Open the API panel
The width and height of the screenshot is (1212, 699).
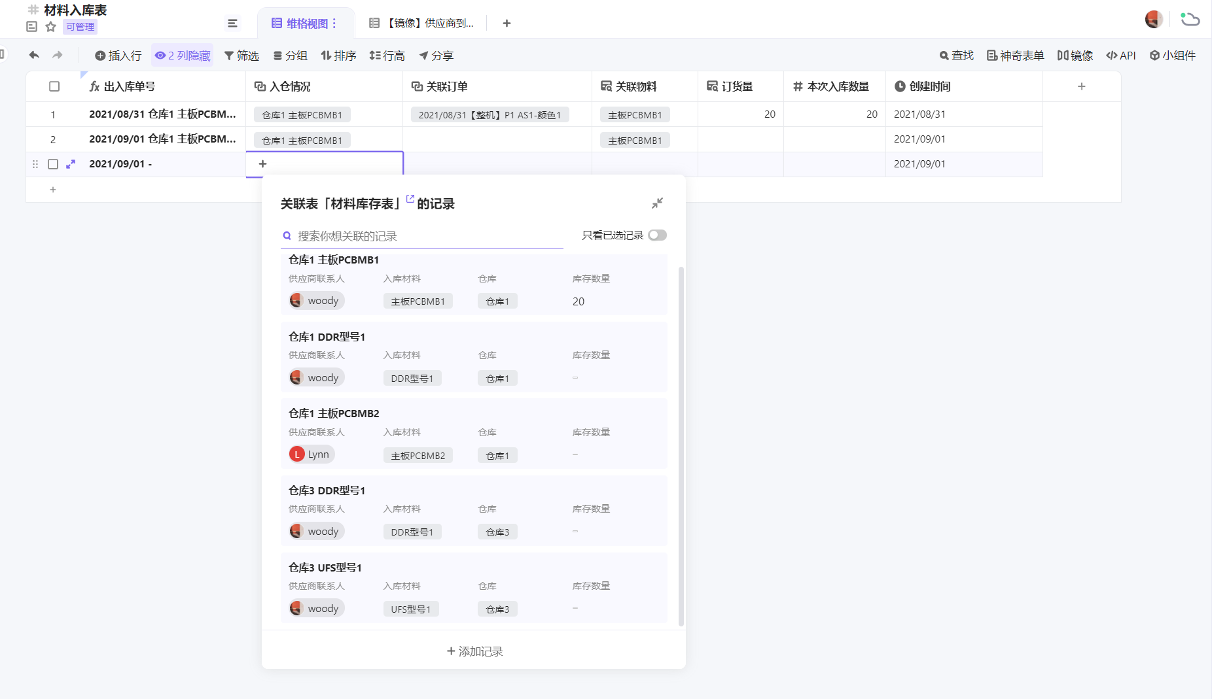[1120, 56]
